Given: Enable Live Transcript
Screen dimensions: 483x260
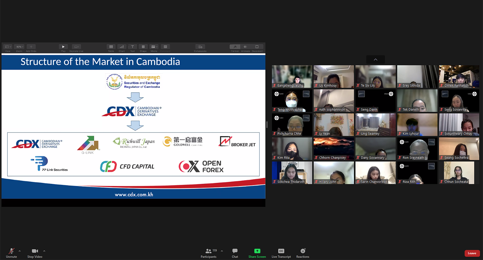Looking at the screenshot, I should tap(281, 253).
